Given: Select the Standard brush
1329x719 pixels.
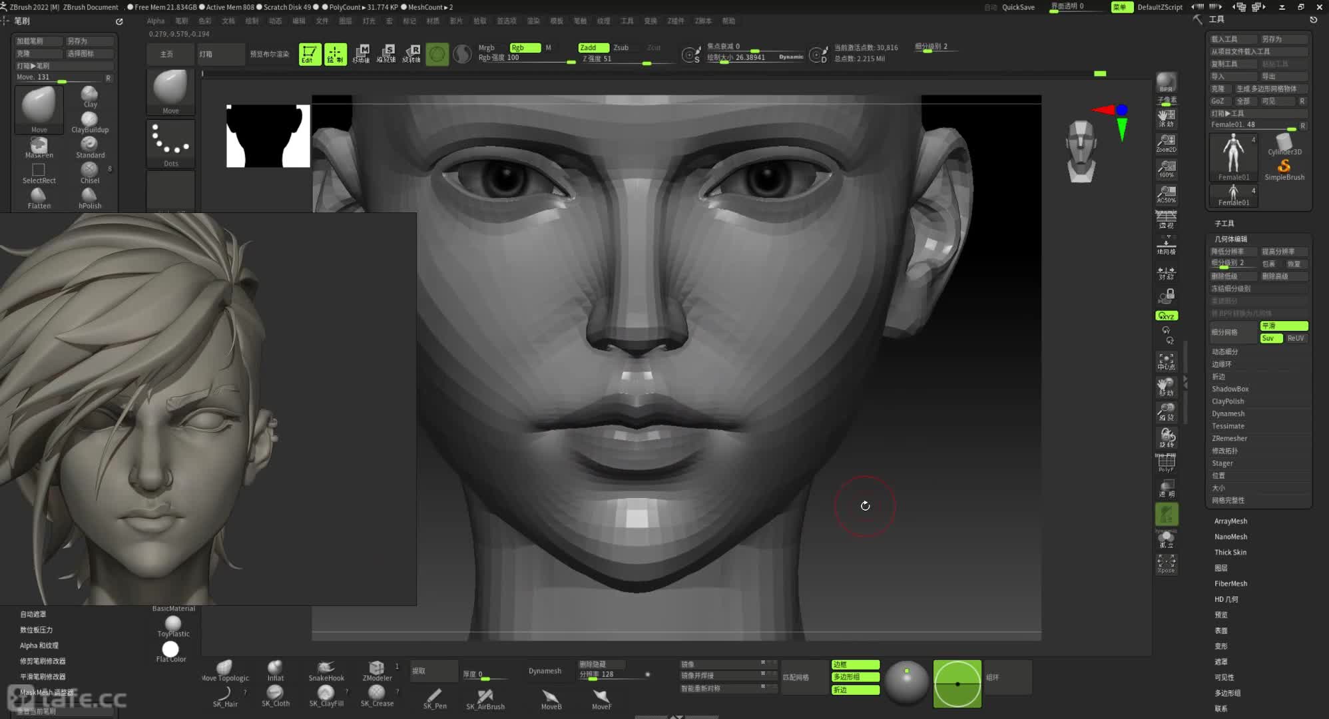Looking at the screenshot, I should point(90,147).
